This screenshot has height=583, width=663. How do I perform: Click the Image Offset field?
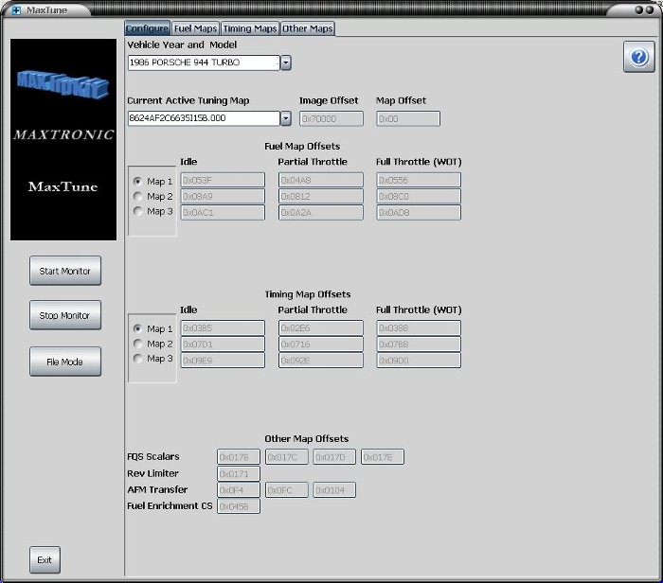pyautogui.click(x=331, y=118)
